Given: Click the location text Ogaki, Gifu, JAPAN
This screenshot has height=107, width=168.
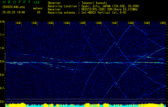Looking at the screenshot, I should coord(96,6).
